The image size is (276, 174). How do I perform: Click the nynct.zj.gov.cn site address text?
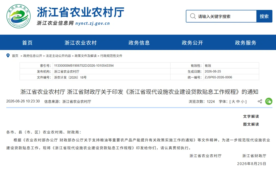click(93, 23)
